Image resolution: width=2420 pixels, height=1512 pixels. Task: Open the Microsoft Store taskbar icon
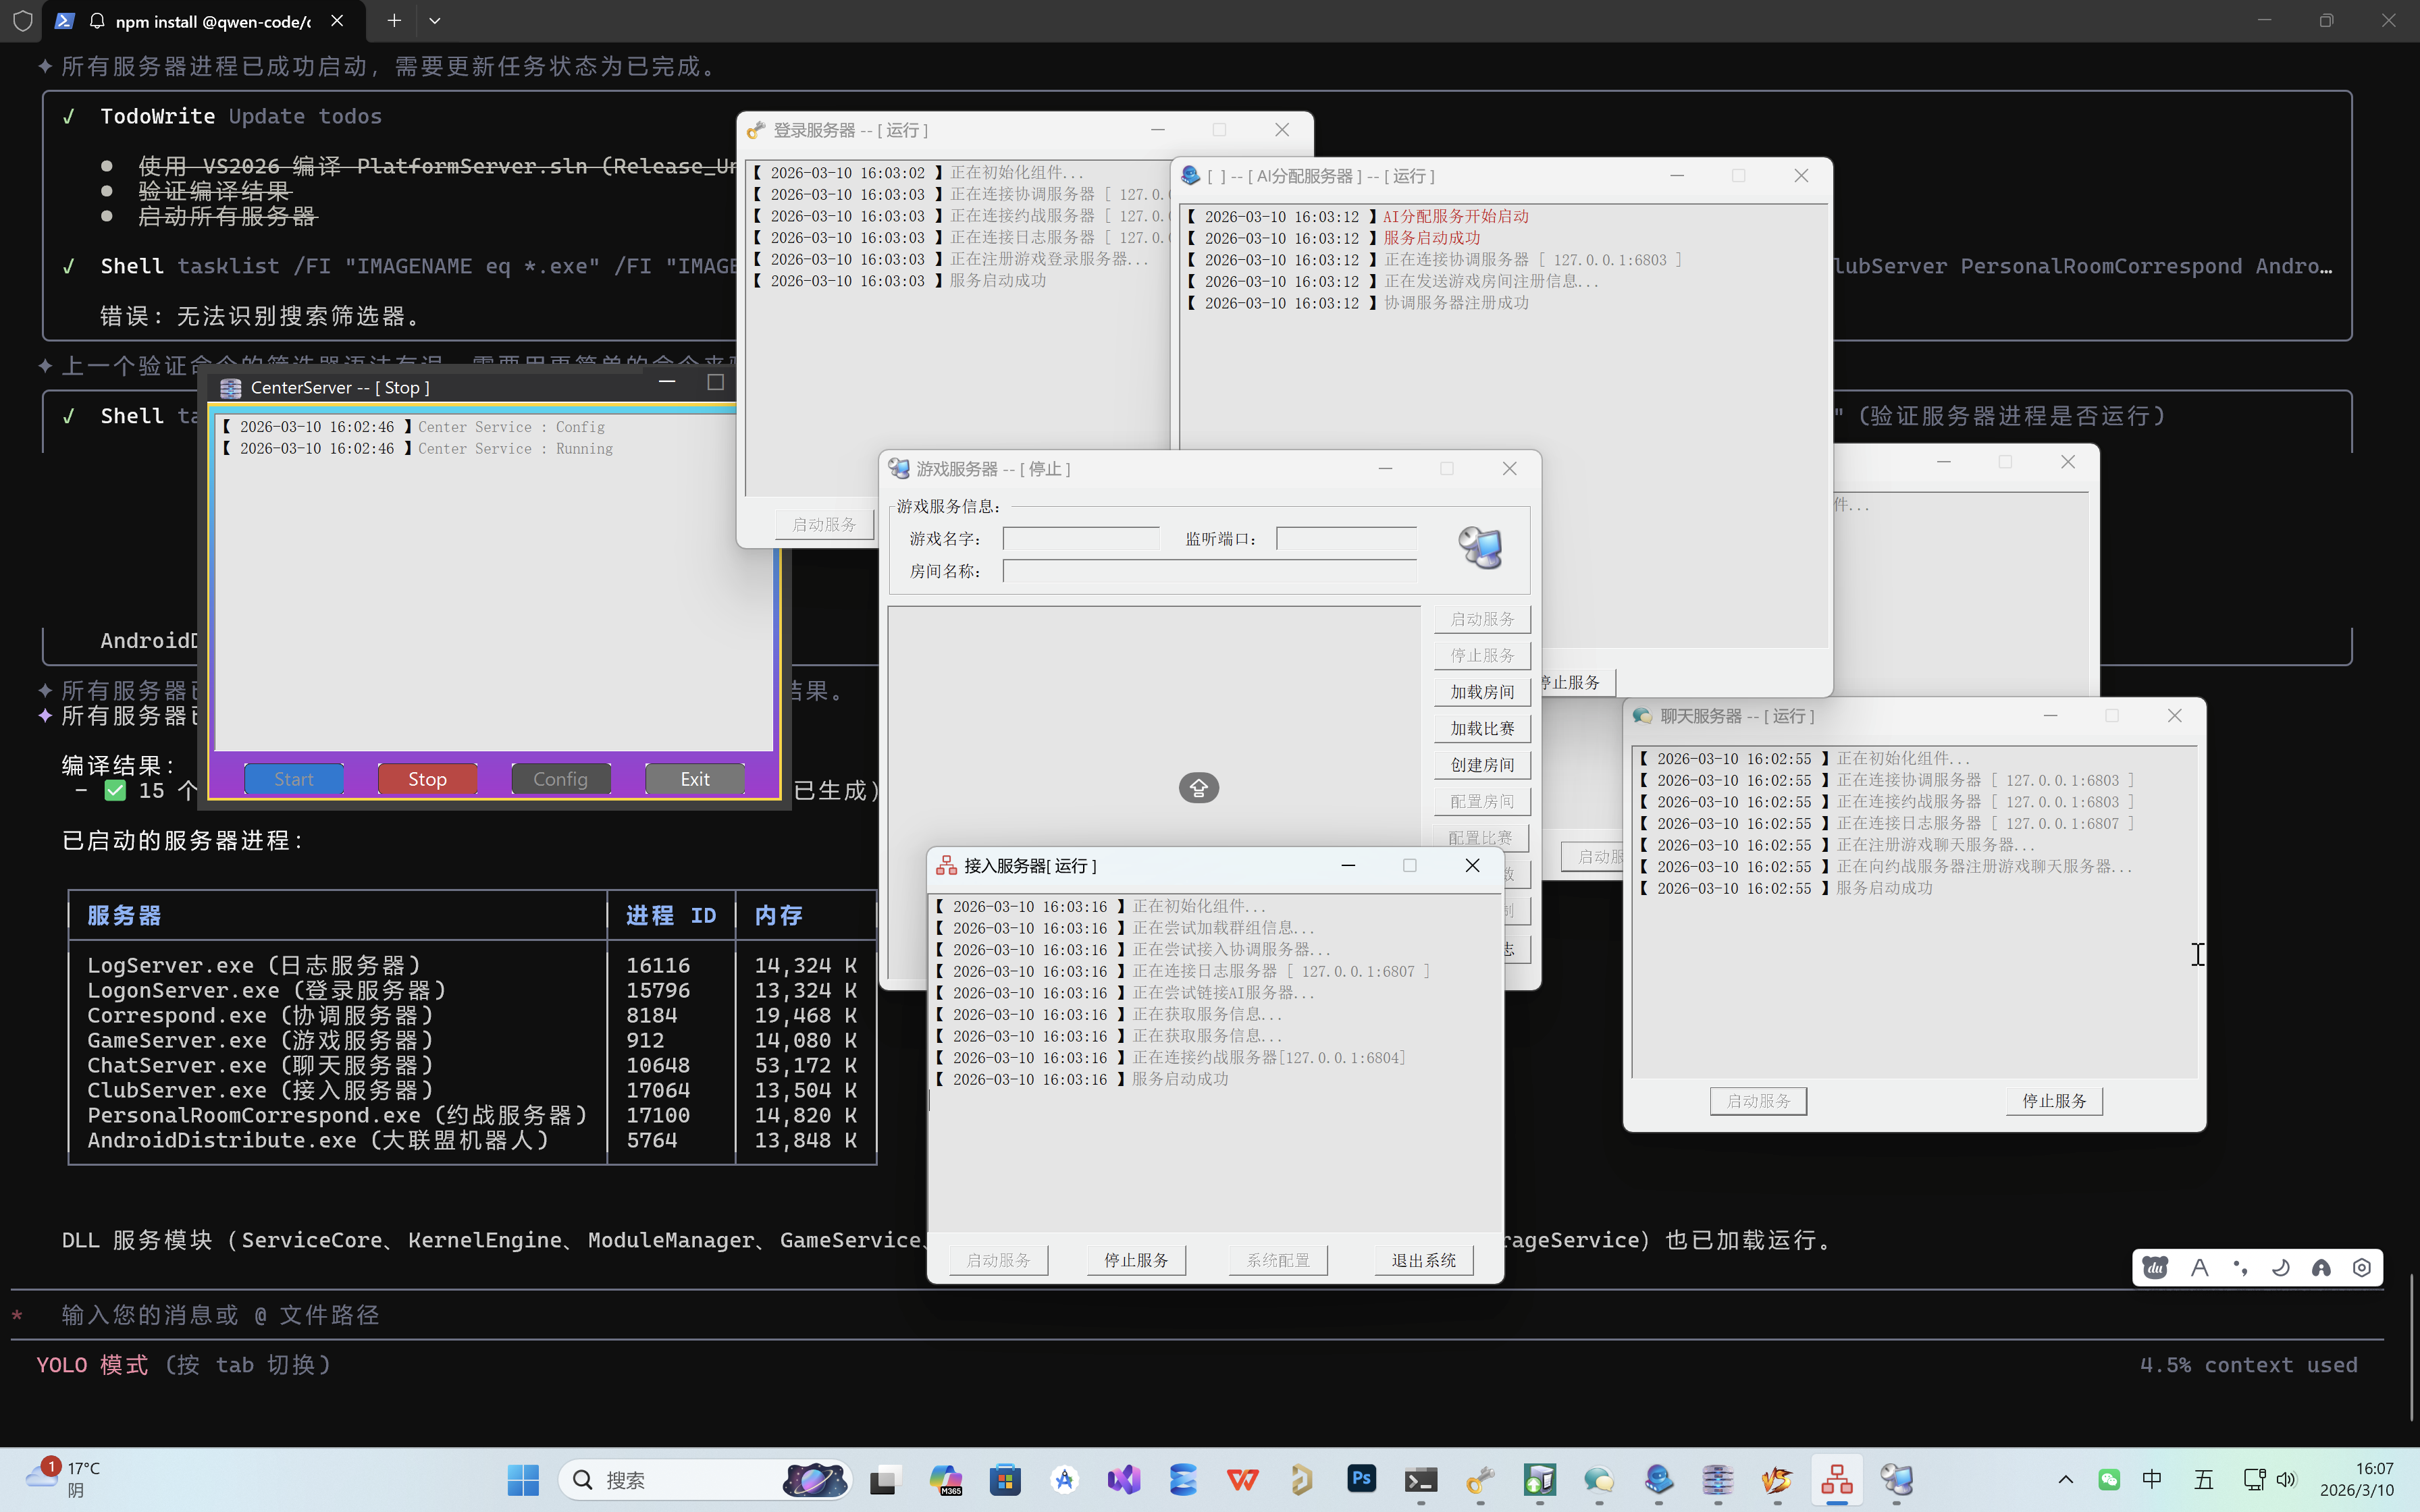click(1005, 1479)
